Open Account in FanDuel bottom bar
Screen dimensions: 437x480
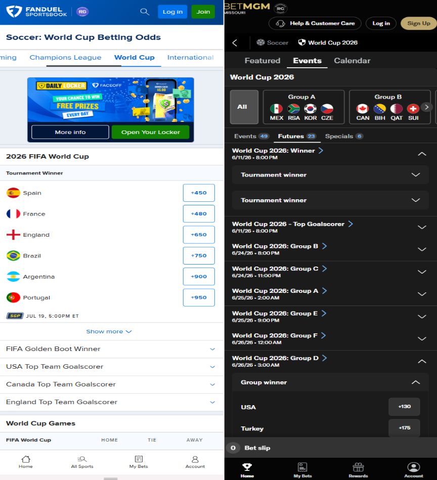[x=195, y=462]
